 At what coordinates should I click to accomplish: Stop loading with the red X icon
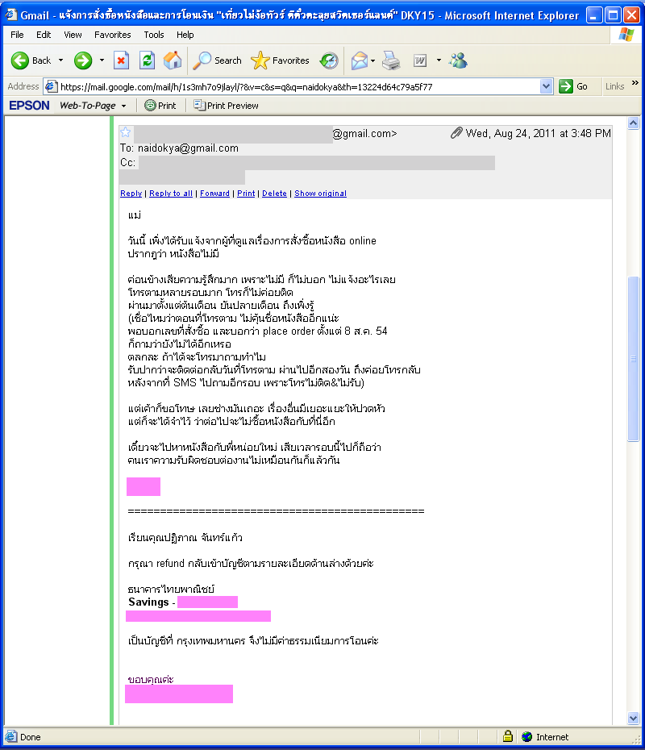(x=122, y=60)
